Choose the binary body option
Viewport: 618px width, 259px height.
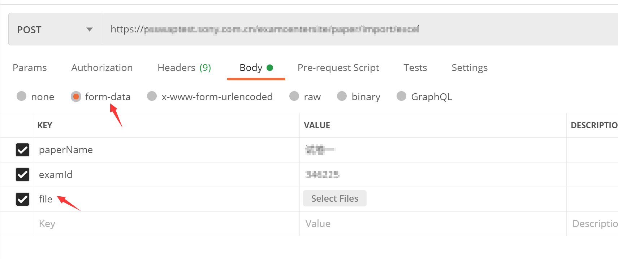pos(342,96)
